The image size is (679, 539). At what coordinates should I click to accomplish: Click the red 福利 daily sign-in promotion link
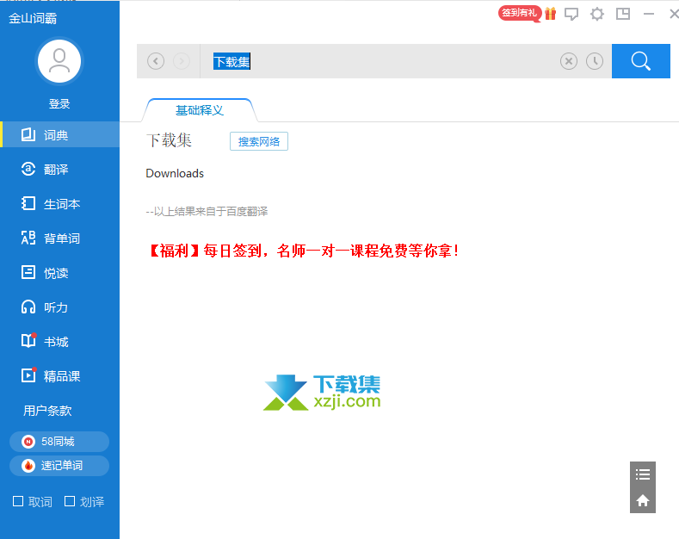(304, 251)
